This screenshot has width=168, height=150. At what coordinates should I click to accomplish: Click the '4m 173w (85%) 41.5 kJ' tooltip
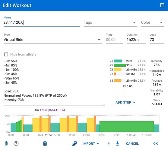pos(50,110)
